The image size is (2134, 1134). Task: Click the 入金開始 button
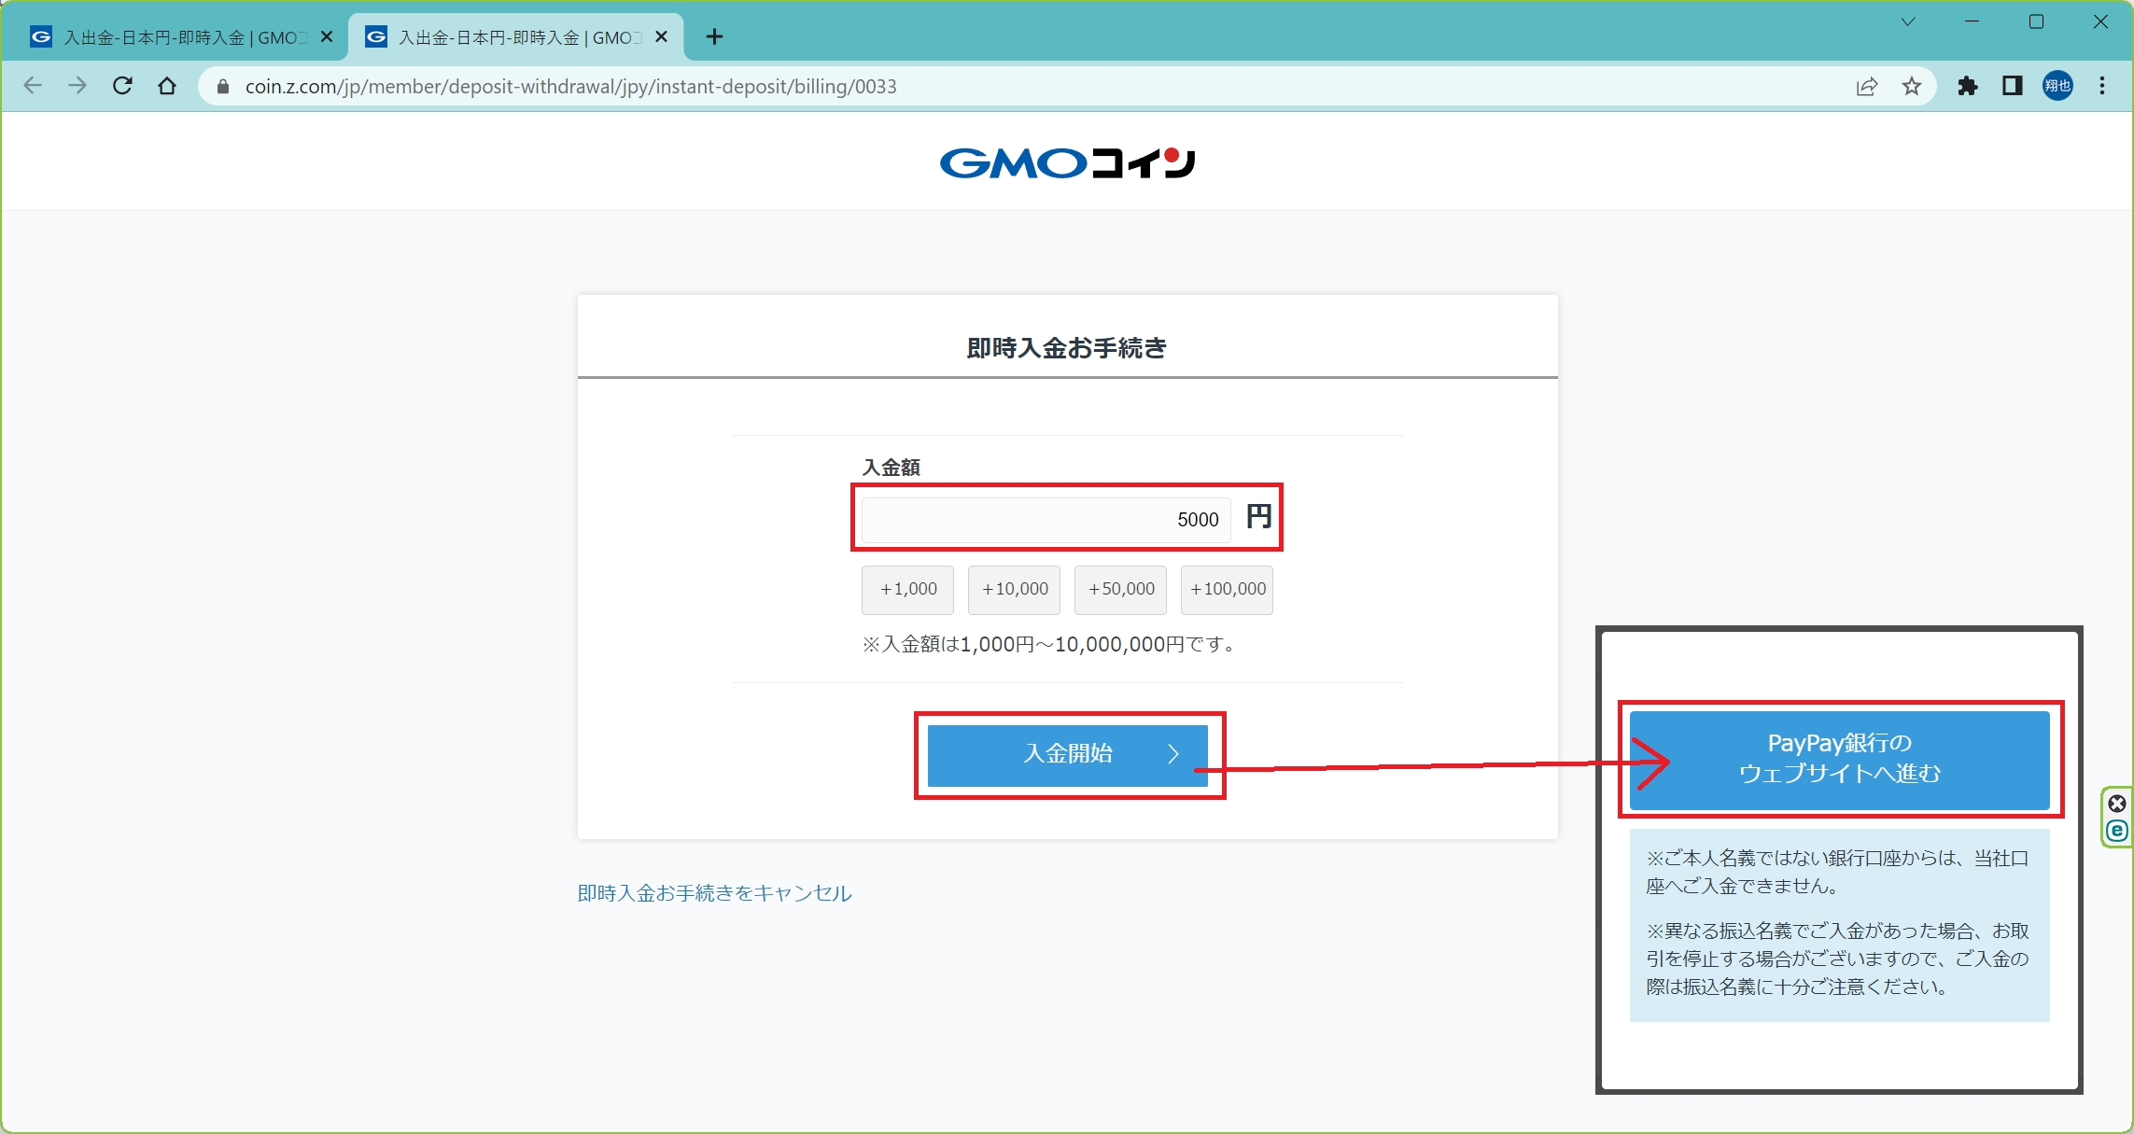1067,754
